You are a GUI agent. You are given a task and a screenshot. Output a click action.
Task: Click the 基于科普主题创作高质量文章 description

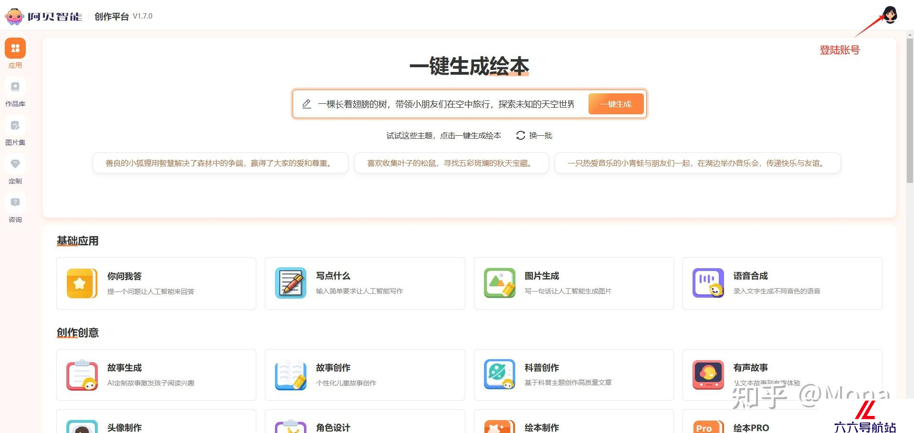(568, 383)
